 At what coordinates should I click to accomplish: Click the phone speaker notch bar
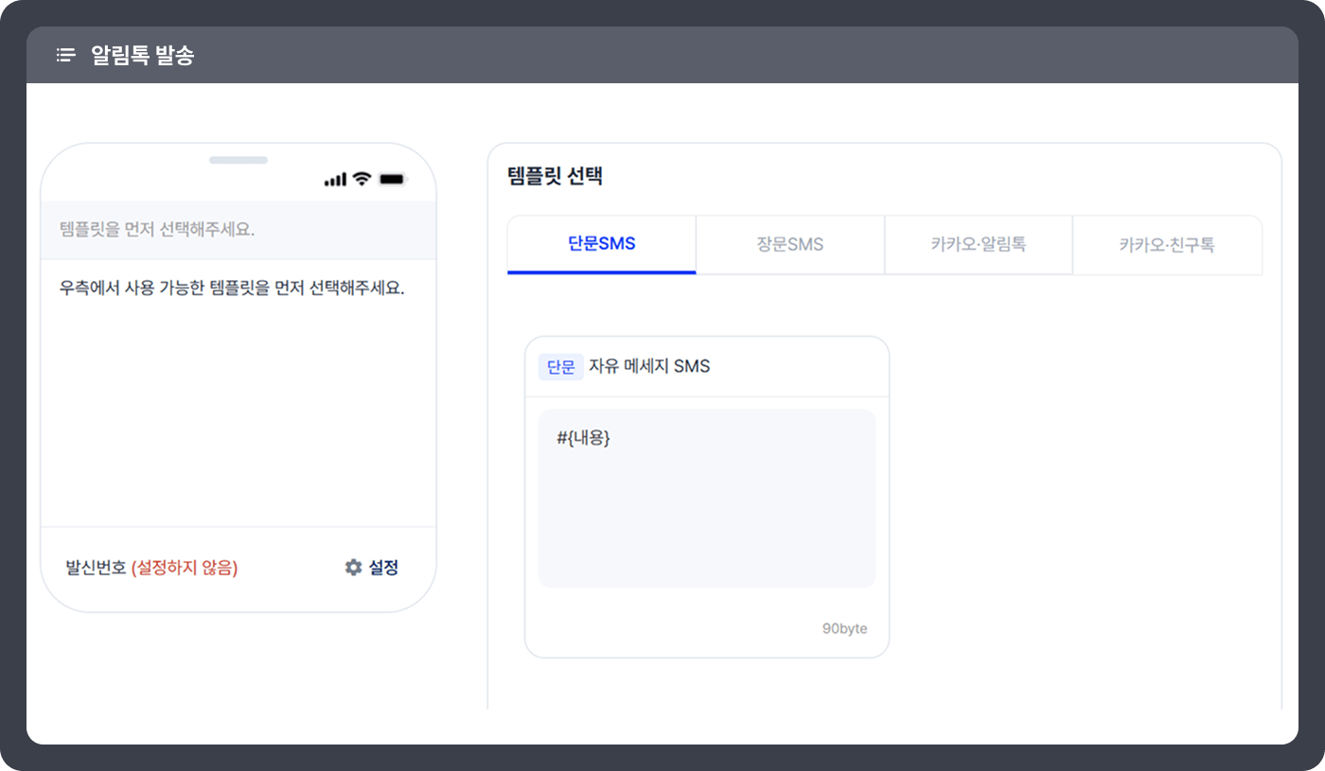point(238,160)
